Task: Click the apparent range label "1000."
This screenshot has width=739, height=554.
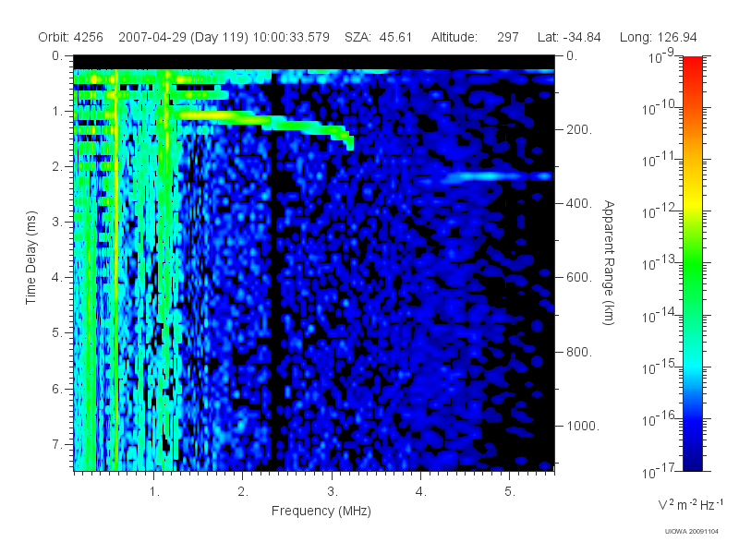Action: [582, 426]
